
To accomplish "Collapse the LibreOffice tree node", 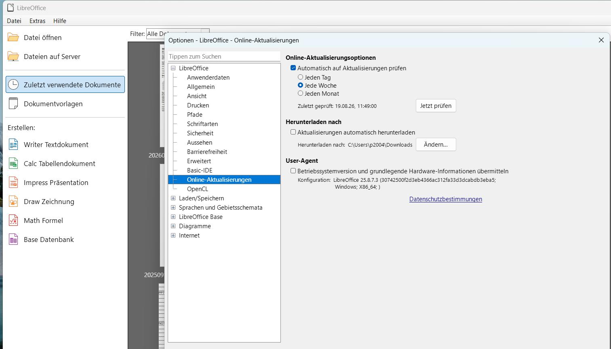I will (x=173, y=68).
